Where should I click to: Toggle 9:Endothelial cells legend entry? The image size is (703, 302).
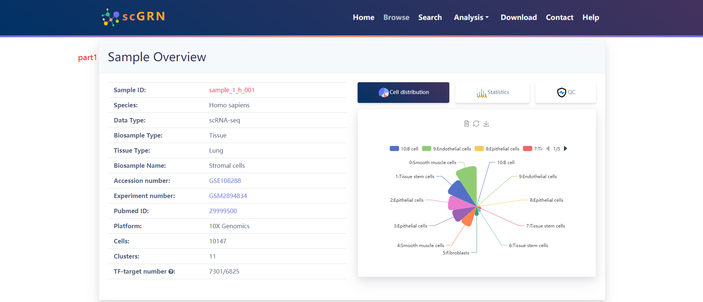[446, 149]
